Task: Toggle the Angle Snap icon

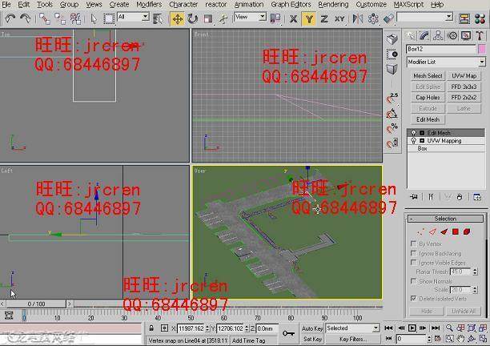Action: pos(392,114)
